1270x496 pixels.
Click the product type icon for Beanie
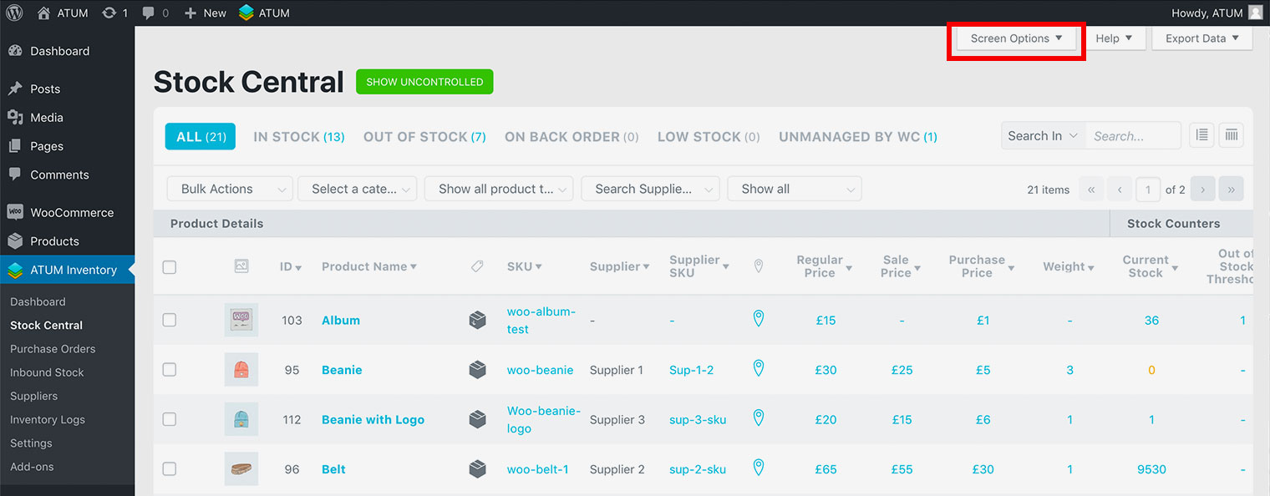point(477,370)
